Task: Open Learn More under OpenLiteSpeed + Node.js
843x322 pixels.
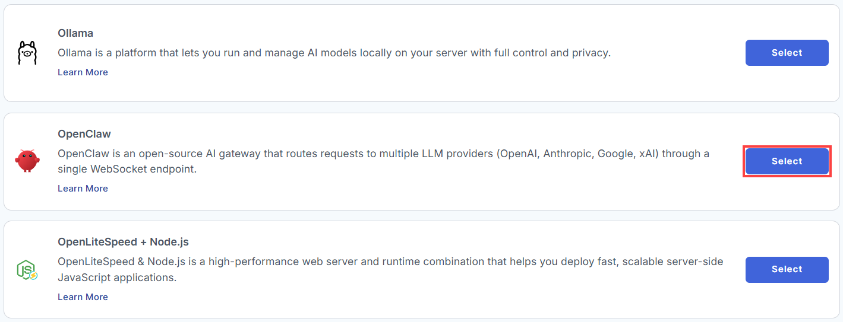Action: [x=83, y=297]
